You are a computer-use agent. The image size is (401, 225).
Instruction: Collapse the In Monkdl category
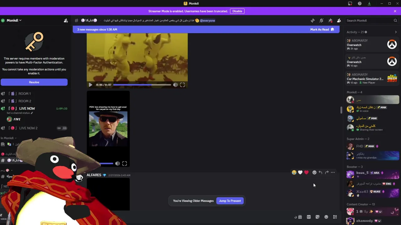coord(8,138)
